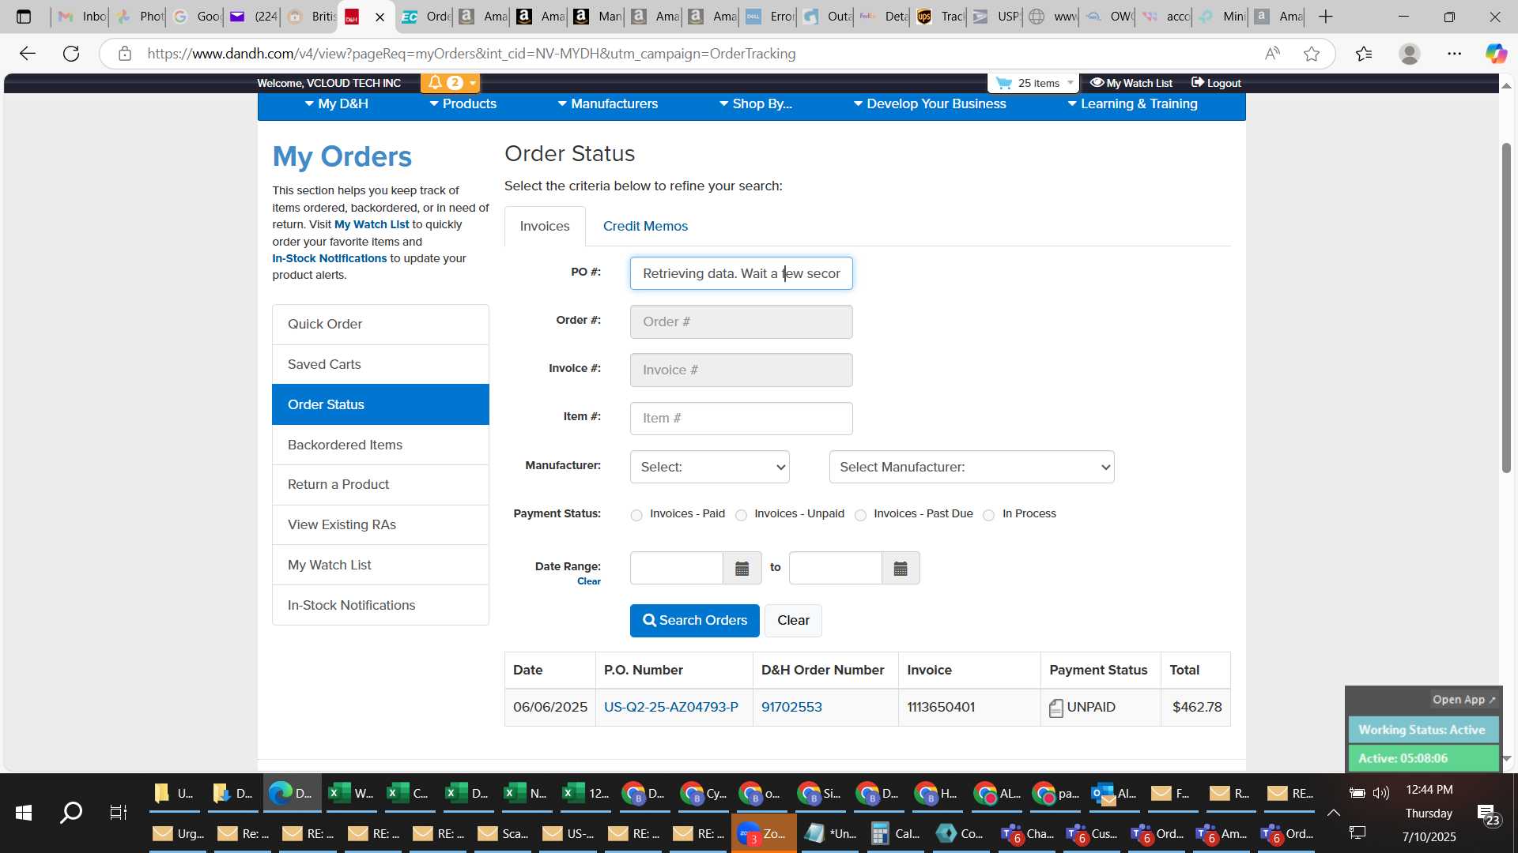Image resolution: width=1518 pixels, height=853 pixels.
Task: Open the invoice document icon beside UNPAID
Action: pyautogui.click(x=1056, y=708)
